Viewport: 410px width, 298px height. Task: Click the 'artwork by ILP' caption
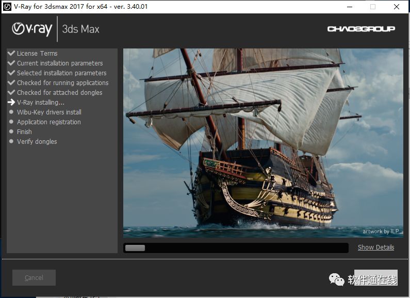point(381,231)
